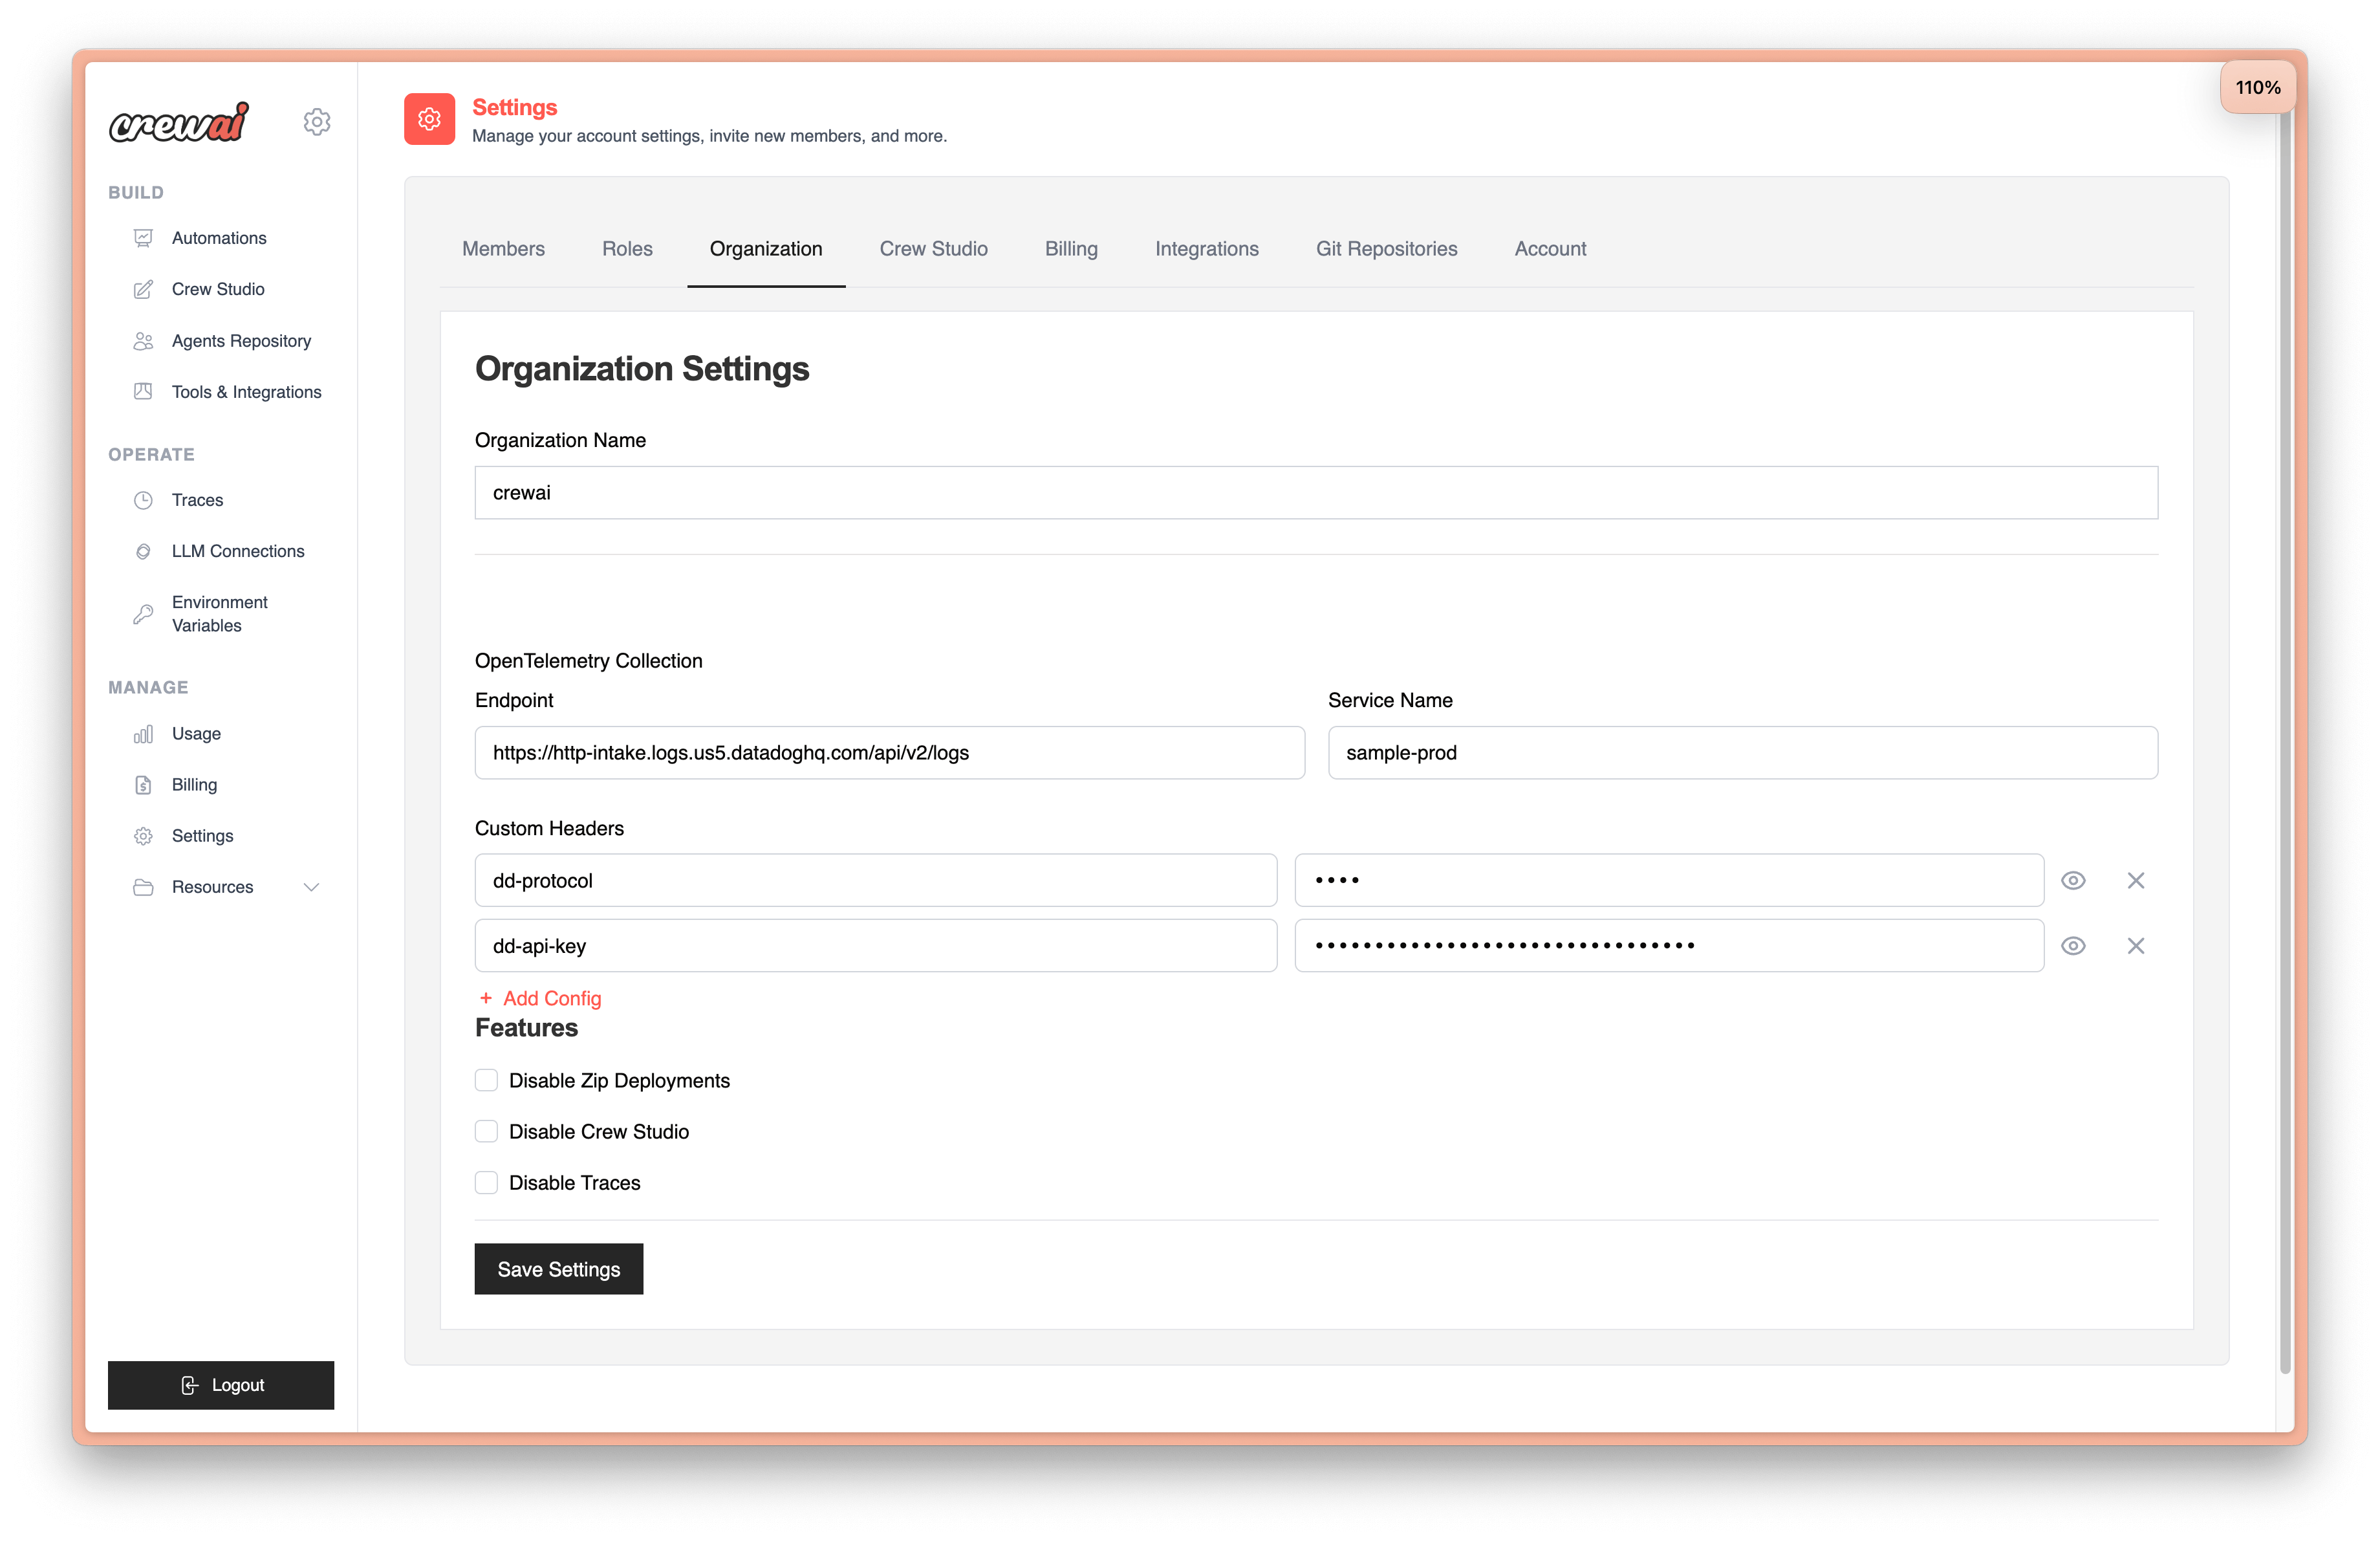Click the gear icon next to the crewai logo
Screen dimensions: 2380x1541
[317, 121]
